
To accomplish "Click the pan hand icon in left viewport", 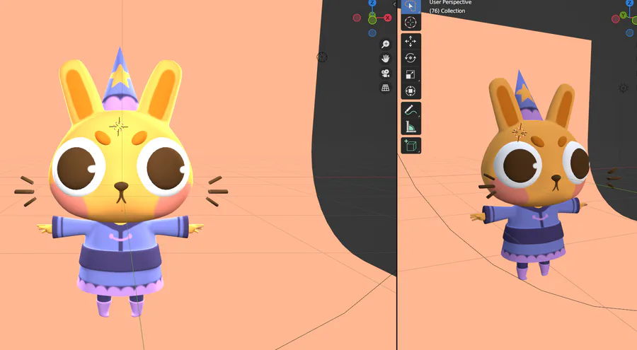I will tap(385, 59).
